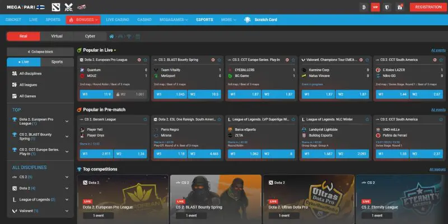Switch to the Real tab

24,36
